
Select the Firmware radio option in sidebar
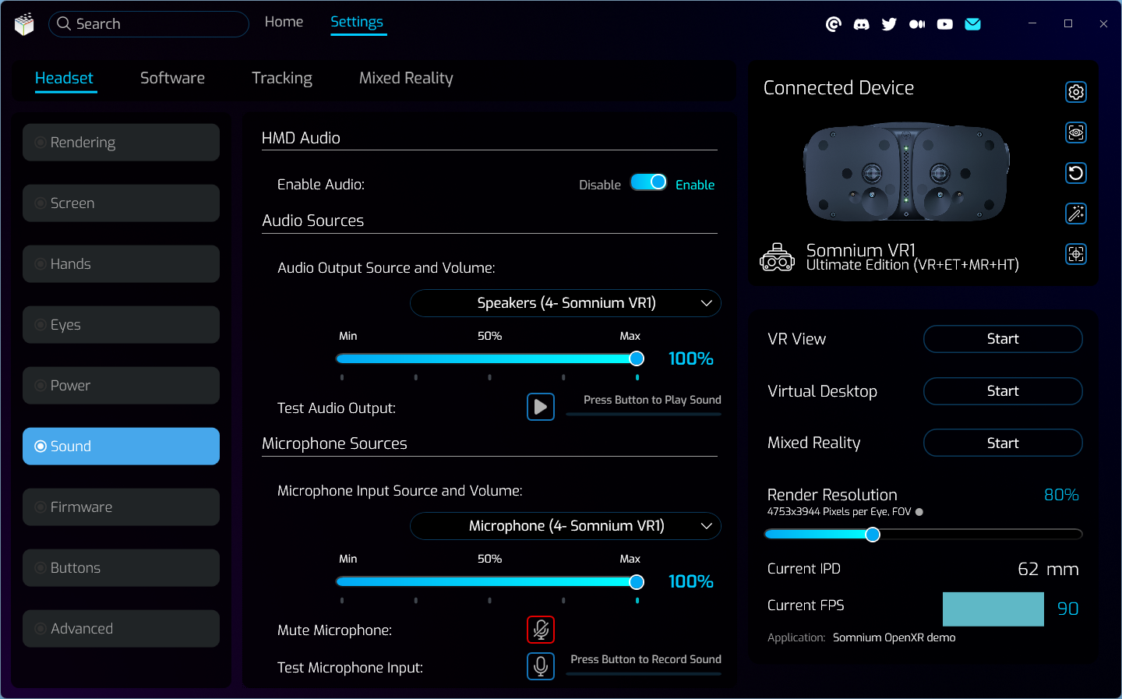tap(121, 507)
